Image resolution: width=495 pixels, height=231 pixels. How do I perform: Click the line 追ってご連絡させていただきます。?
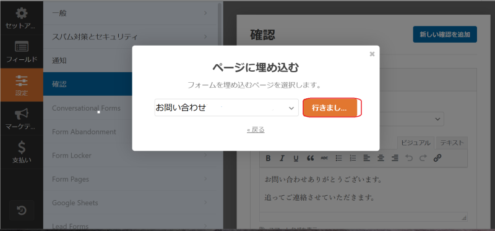click(319, 198)
